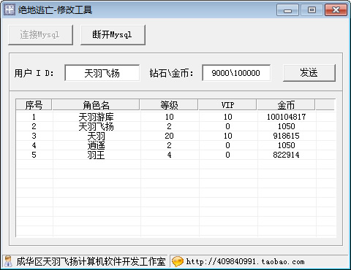
Task: Click the 序号 column header
Action: pos(34,105)
